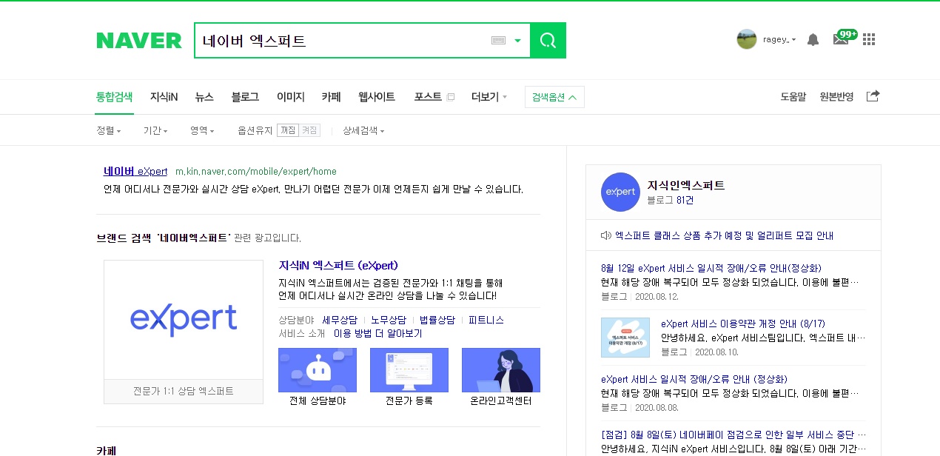This screenshot has height=456, width=940.
Task: Click 이용 방법 더 알아보기 link
Action: (x=377, y=334)
